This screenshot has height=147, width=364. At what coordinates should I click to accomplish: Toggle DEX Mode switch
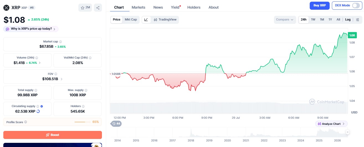[x=356, y=6]
